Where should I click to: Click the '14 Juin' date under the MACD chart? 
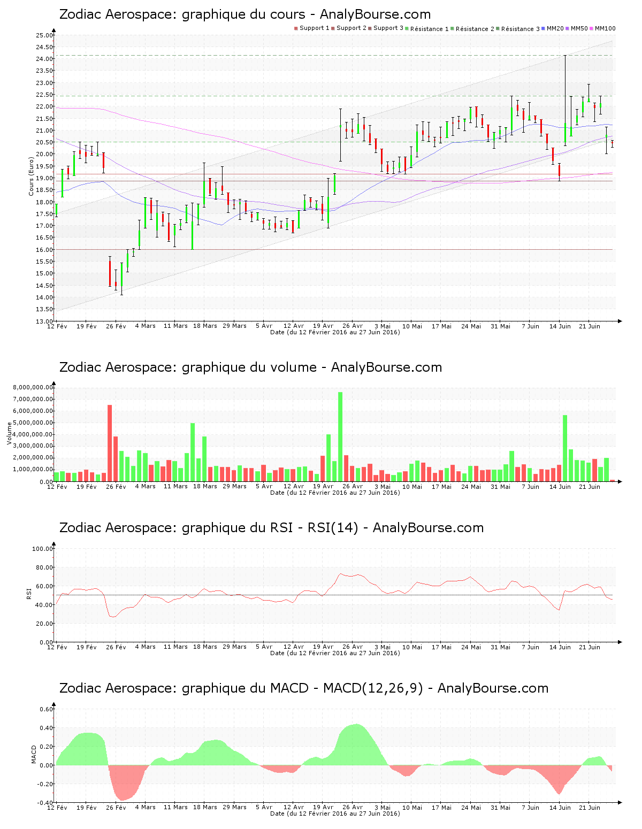tap(560, 807)
